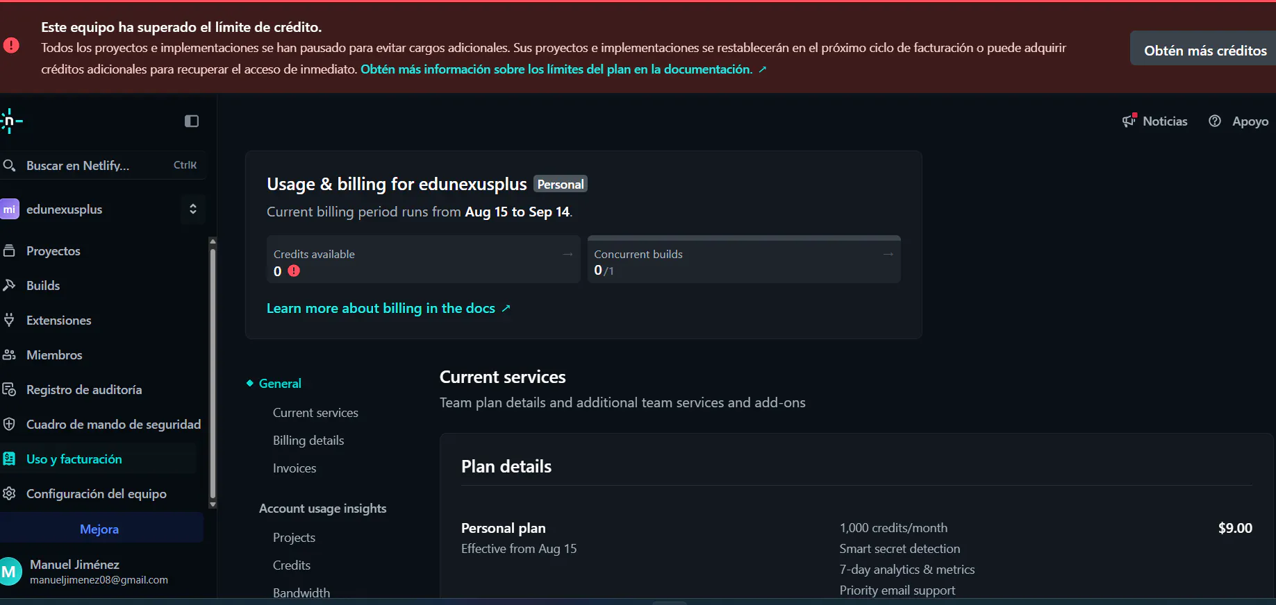1276x605 pixels.
Task: Select the General section heading
Action: pyautogui.click(x=280, y=383)
